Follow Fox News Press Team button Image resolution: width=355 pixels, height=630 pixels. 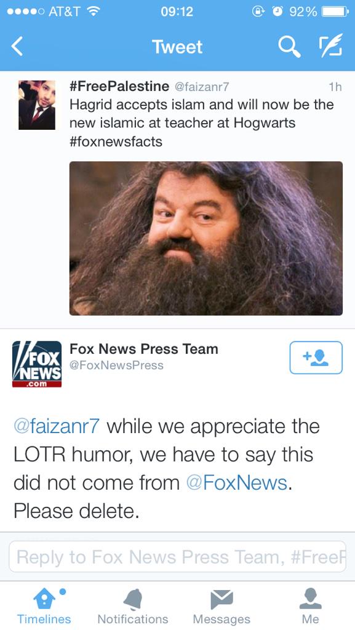click(x=316, y=357)
